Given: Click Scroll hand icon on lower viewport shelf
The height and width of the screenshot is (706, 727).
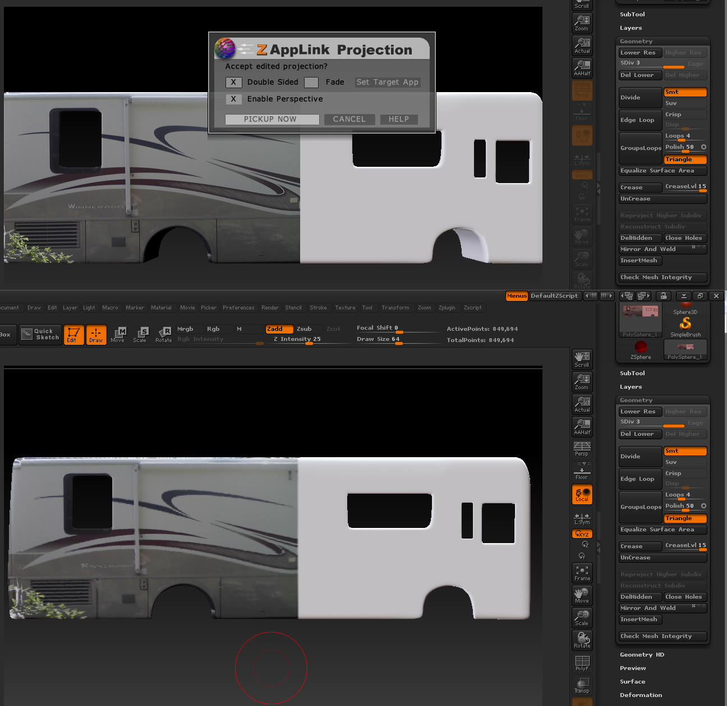Looking at the screenshot, I should coord(582,359).
